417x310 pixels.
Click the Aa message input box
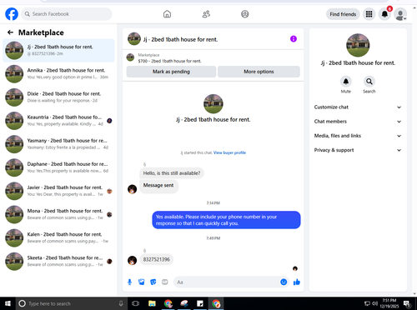click(227, 282)
